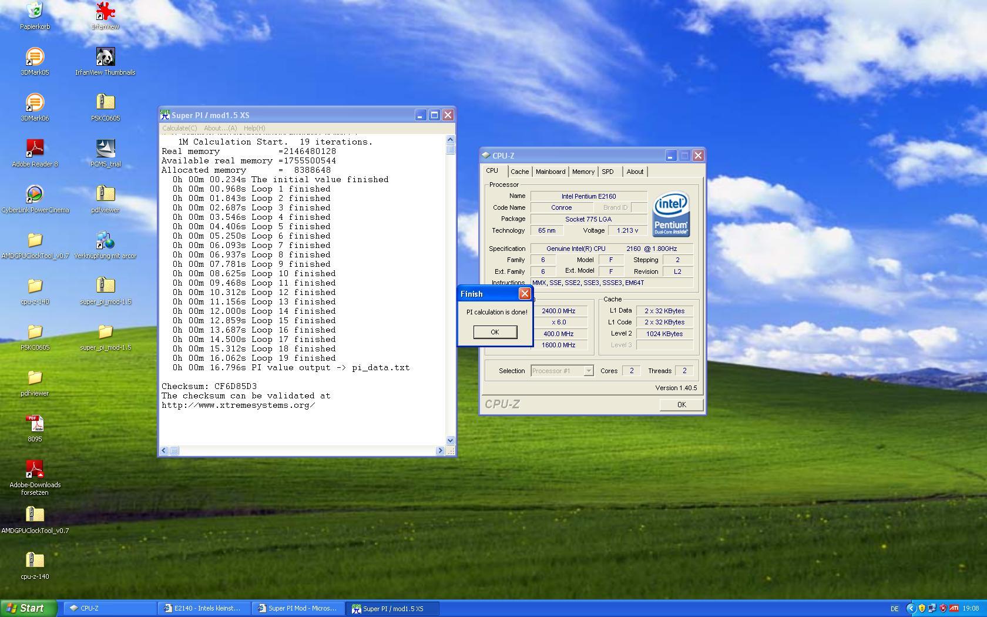This screenshot has height=617, width=987.
Task: Click the http://www.xtremesystems.org/ text
Action: [x=238, y=405]
